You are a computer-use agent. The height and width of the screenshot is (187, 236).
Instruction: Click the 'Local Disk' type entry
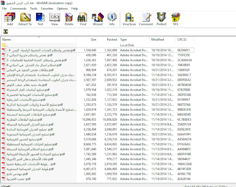(x=127, y=45)
